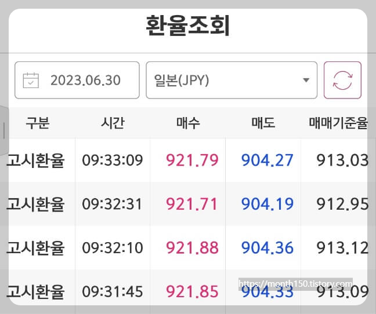Click the 환율조회 page title
Image resolution: width=376 pixels, height=314 pixels.
coord(188,25)
